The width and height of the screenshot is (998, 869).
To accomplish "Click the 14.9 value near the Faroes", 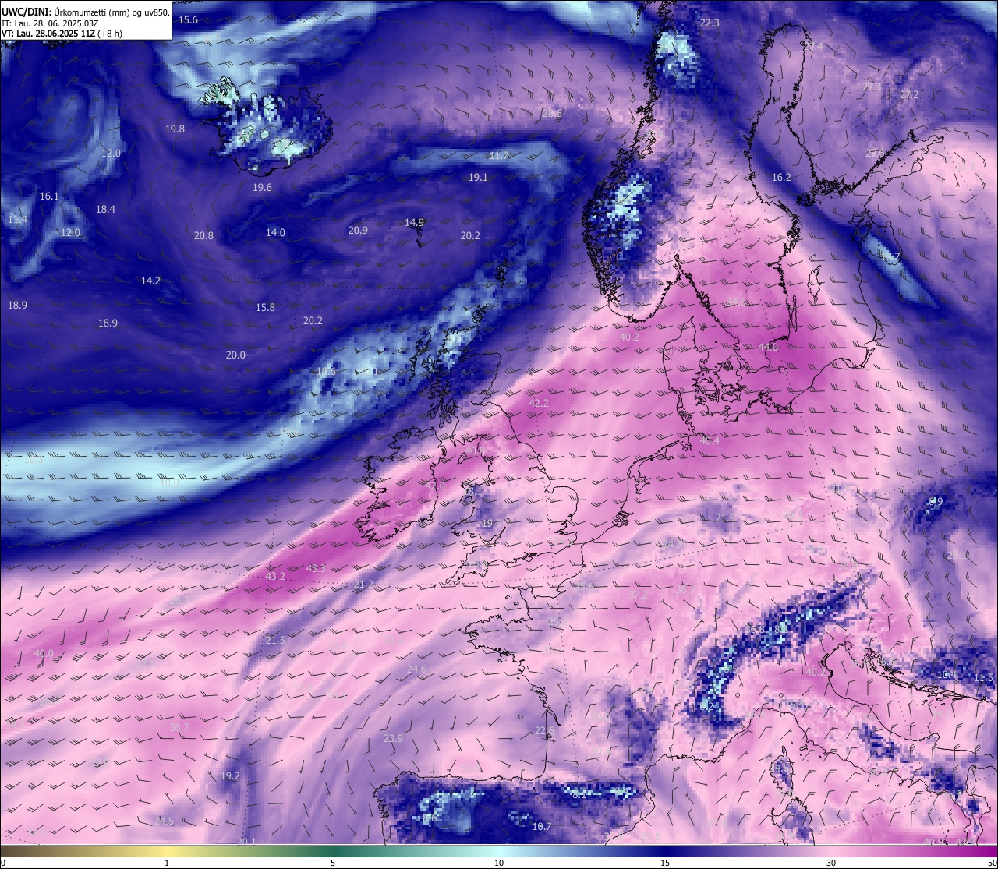I will 414,223.
